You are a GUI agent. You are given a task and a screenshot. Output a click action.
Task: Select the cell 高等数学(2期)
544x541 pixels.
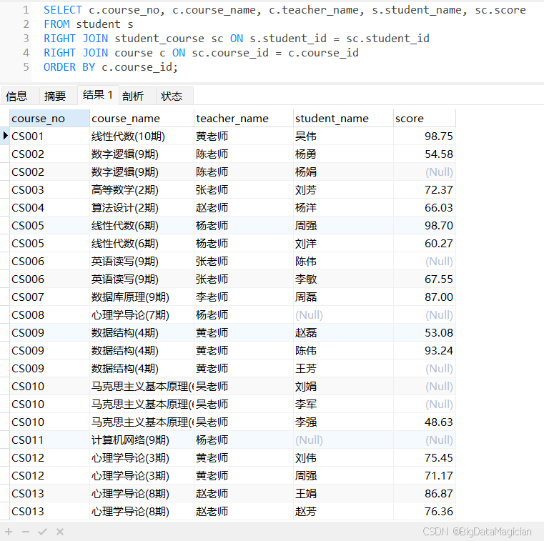(x=142, y=189)
